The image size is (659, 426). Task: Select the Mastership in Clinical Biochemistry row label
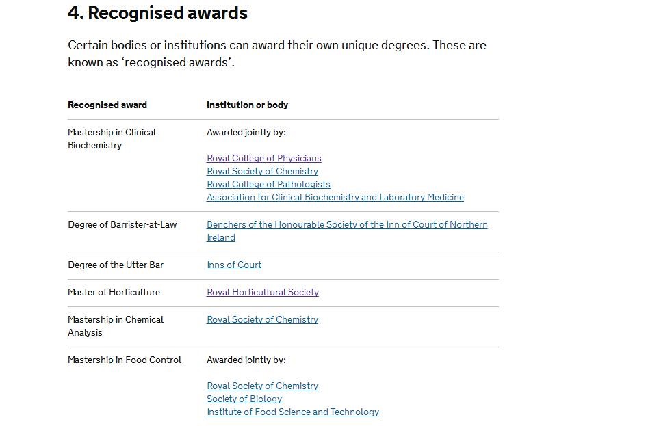(x=112, y=138)
